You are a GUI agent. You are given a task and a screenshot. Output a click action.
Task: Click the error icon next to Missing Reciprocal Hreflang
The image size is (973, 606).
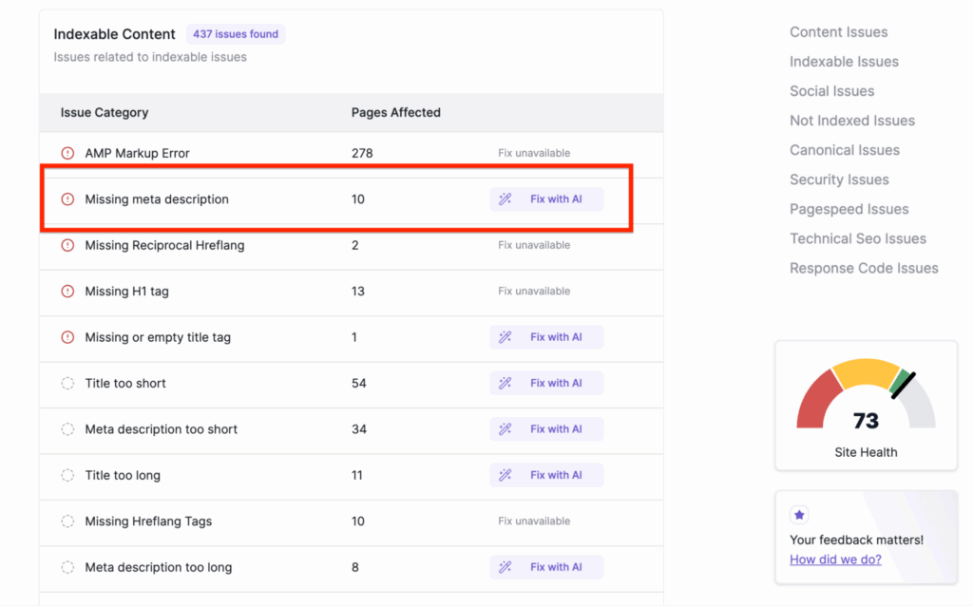point(67,245)
